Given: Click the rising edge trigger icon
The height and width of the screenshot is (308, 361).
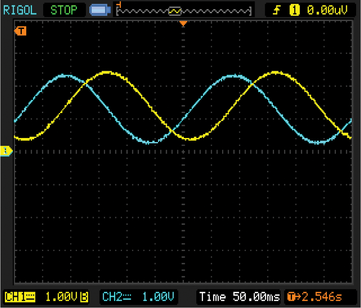Looking at the screenshot, I should 276,10.
